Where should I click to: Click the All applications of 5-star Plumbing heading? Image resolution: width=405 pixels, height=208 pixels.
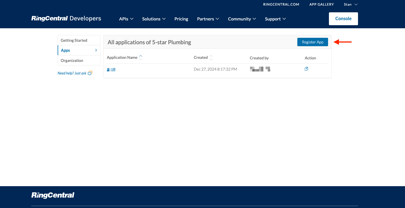(149, 42)
